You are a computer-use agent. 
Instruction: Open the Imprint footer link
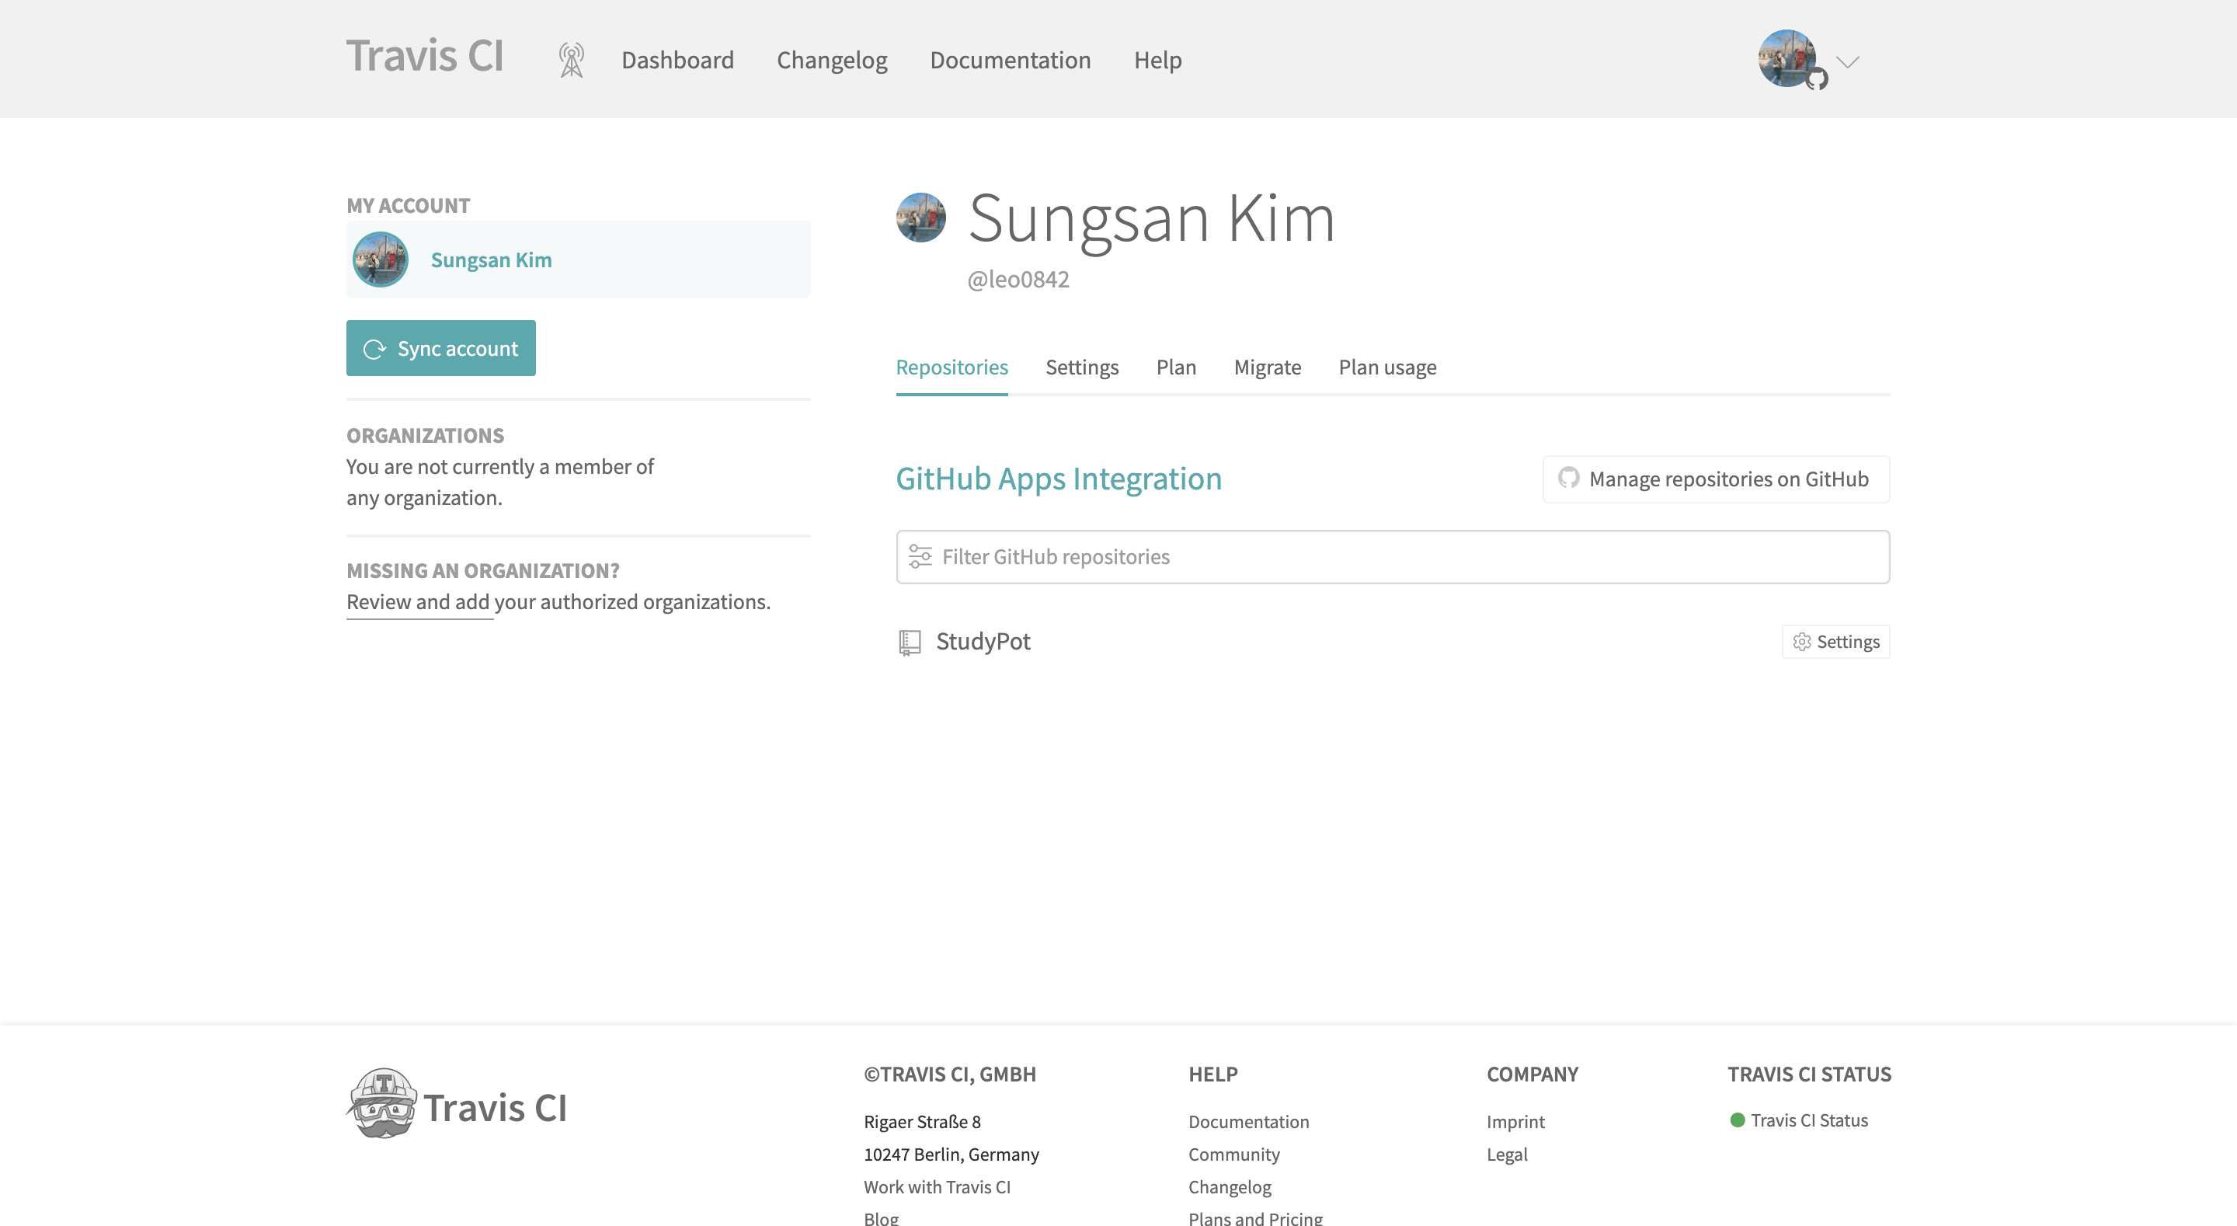click(1515, 1122)
